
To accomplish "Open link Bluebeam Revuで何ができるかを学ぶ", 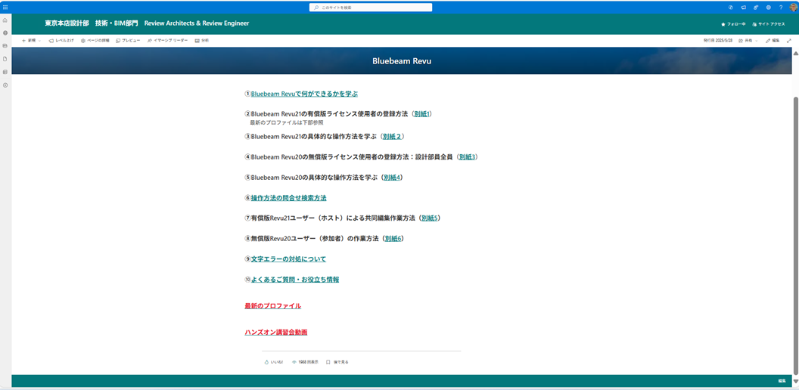I will coord(304,94).
